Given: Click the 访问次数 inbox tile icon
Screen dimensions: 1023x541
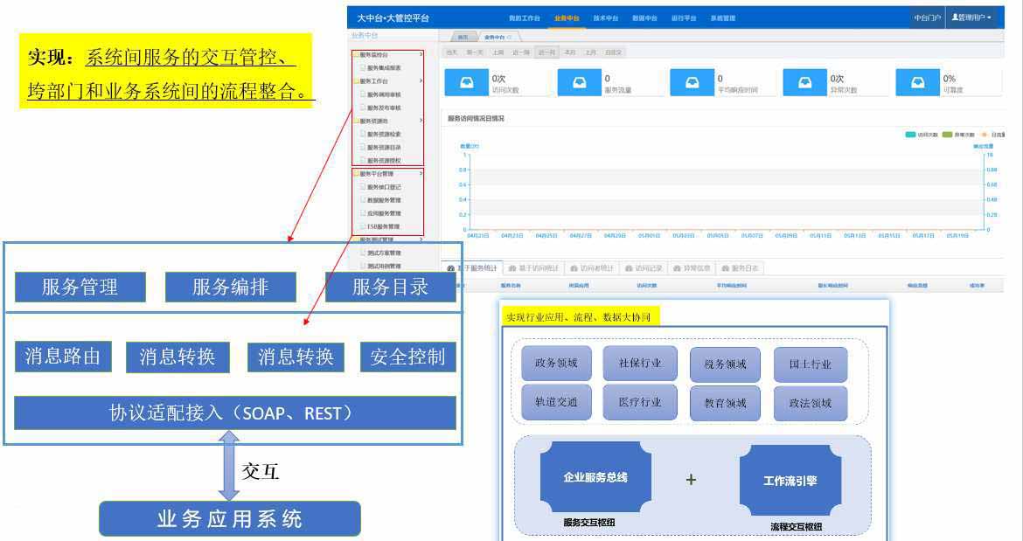Looking at the screenshot, I should [467, 82].
